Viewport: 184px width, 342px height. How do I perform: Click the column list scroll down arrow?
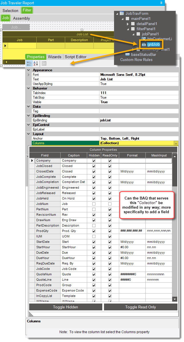coord(175,299)
